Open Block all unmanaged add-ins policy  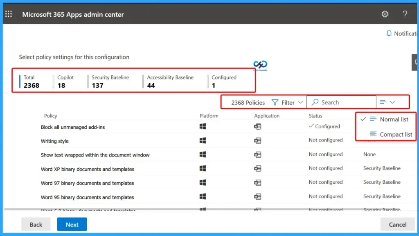(73, 127)
